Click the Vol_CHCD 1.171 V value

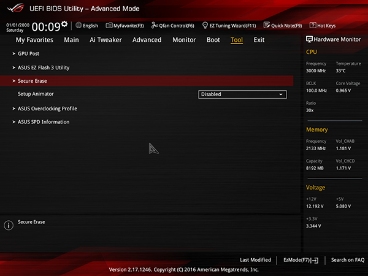[x=343, y=168]
